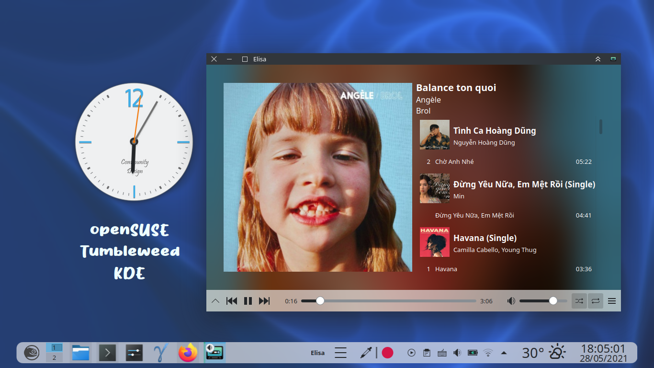
Task: Click the album header "Havana (Single)"
Action: click(x=485, y=238)
